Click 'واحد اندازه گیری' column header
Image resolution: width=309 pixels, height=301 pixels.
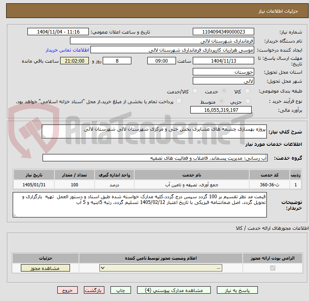pyautogui.click(x=114, y=175)
